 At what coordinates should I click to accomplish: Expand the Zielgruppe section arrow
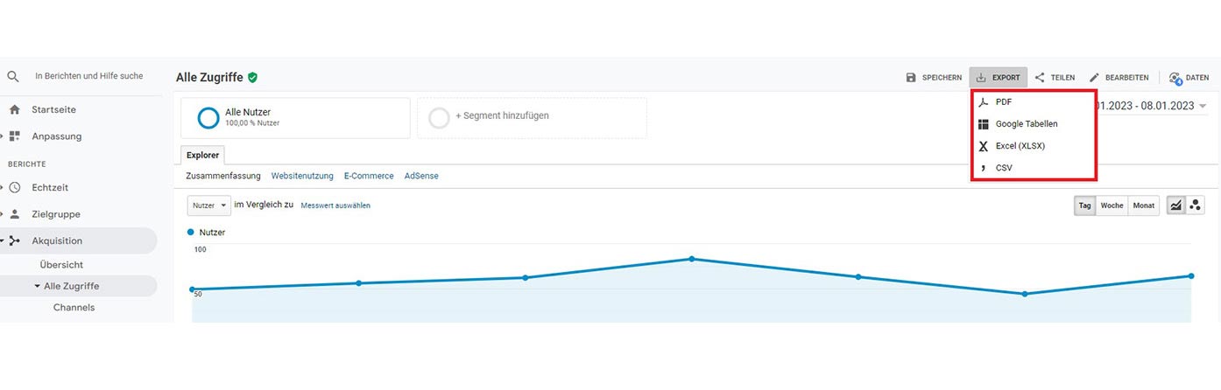pos(2,214)
